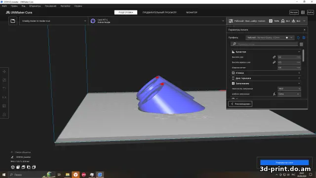Reset profile changes with circular arrow icon

(x=298, y=38)
